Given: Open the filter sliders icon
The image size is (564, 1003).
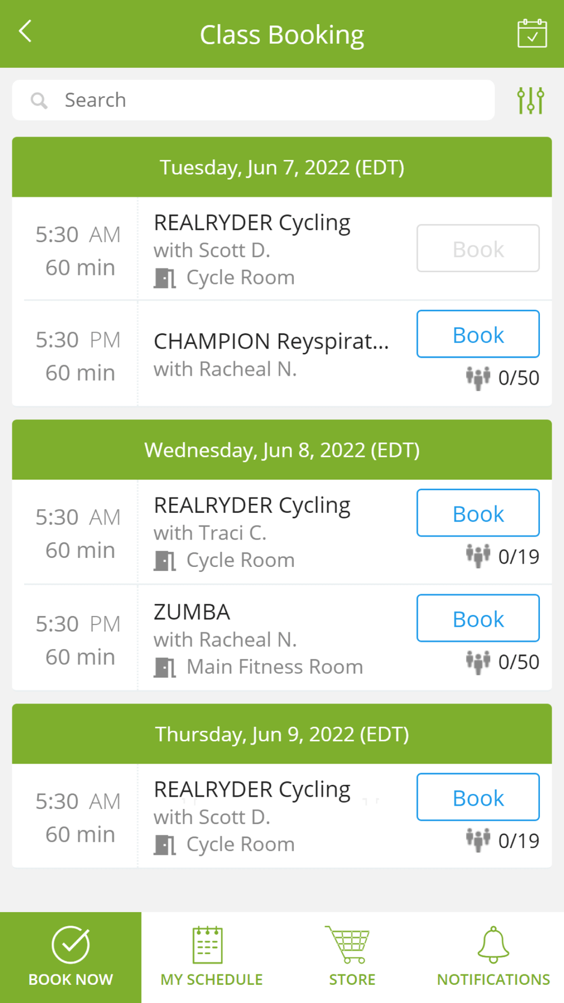Looking at the screenshot, I should point(531,100).
